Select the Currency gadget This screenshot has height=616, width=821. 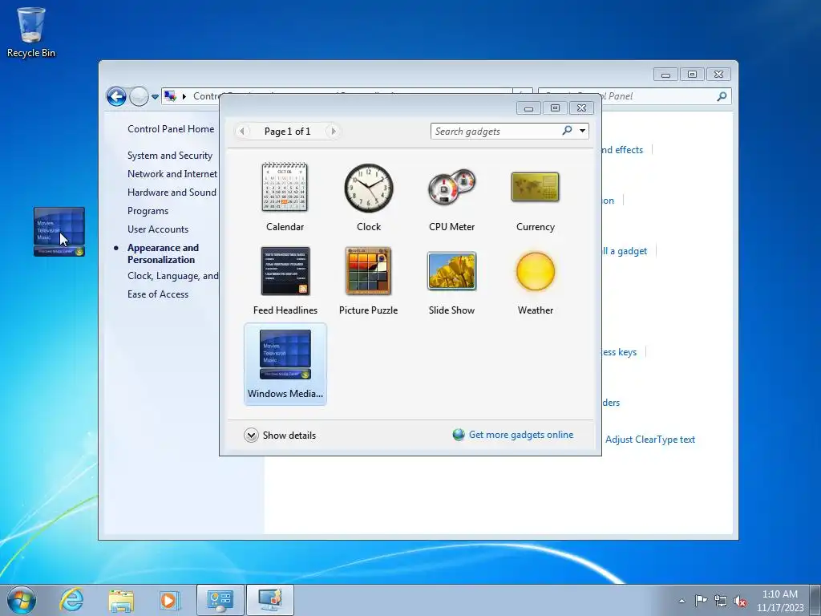coord(535,197)
